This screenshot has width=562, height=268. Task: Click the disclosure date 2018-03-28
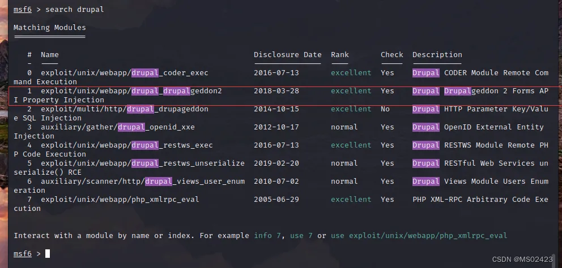click(x=276, y=91)
